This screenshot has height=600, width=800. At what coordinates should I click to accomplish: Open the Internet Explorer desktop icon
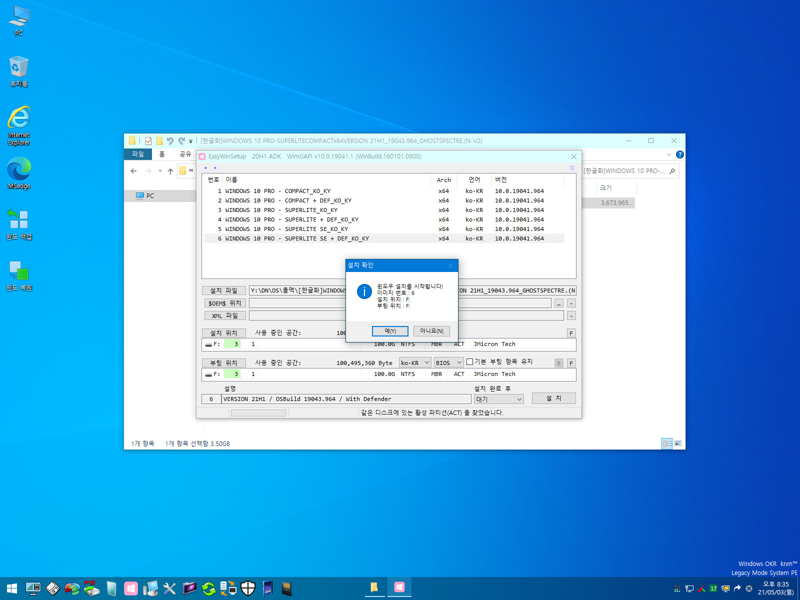click(19, 125)
